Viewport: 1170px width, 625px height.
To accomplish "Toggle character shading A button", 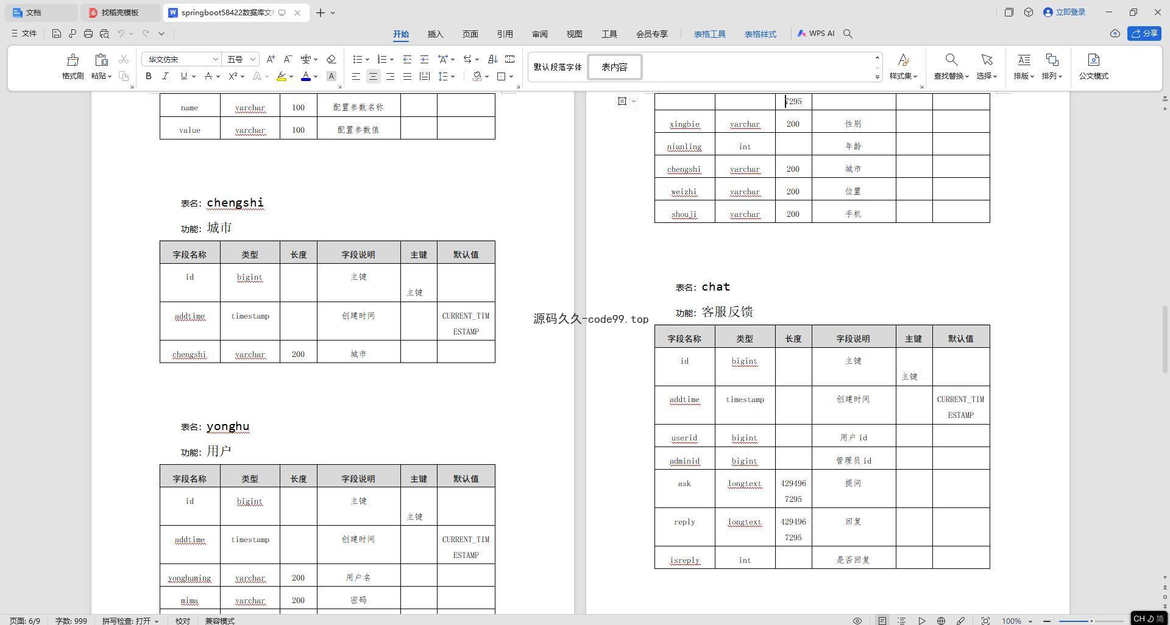I will (331, 76).
